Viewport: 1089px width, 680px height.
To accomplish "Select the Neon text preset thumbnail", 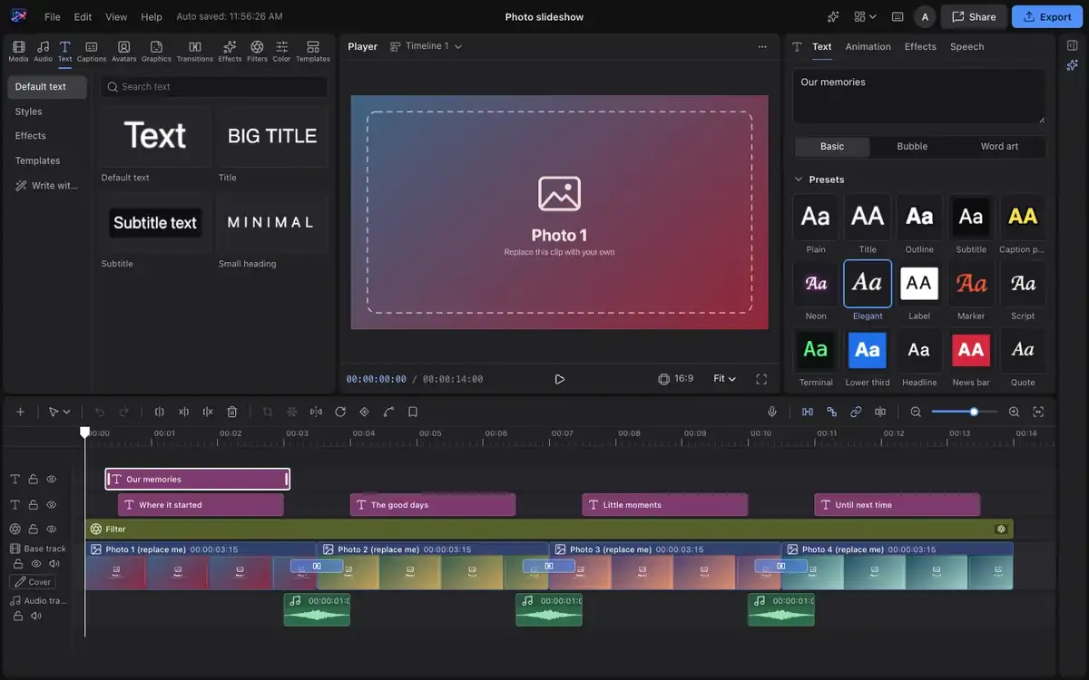I will click(x=816, y=284).
